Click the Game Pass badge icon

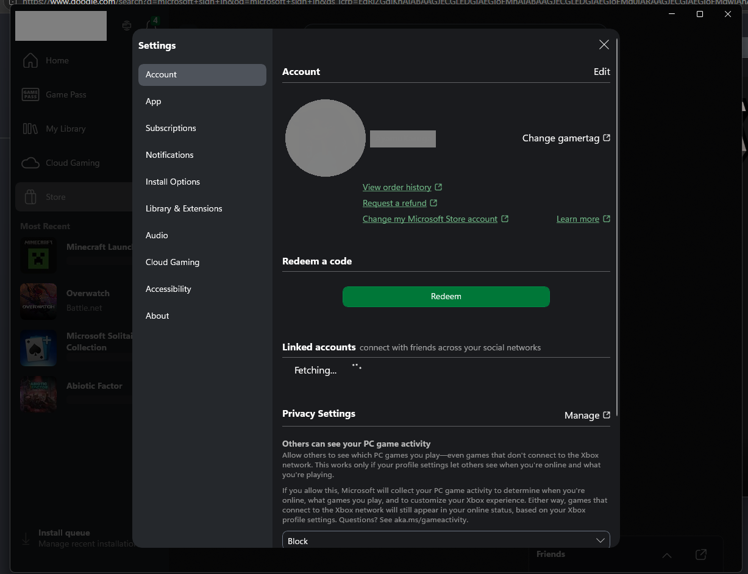click(30, 94)
